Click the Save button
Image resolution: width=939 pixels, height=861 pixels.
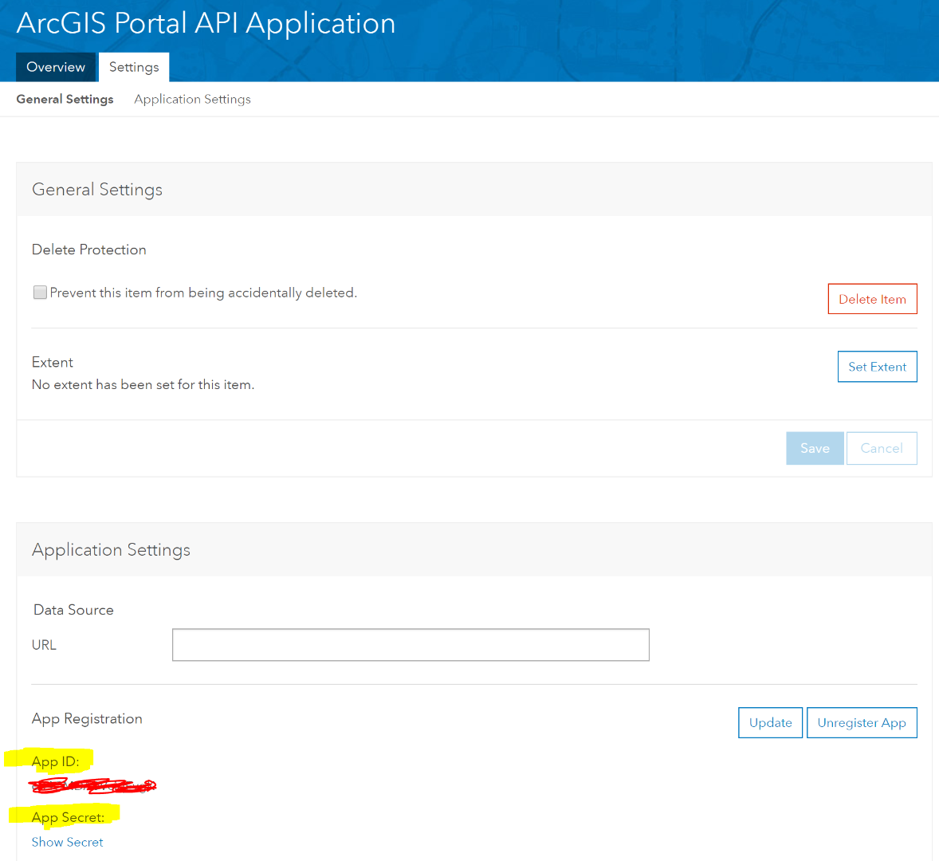pyautogui.click(x=815, y=448)
